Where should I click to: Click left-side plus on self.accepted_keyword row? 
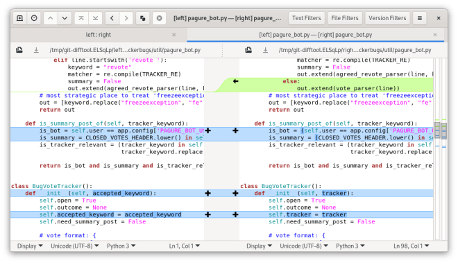pos(208,214)
